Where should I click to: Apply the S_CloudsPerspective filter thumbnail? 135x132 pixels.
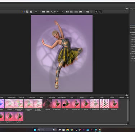coord(38,104)
